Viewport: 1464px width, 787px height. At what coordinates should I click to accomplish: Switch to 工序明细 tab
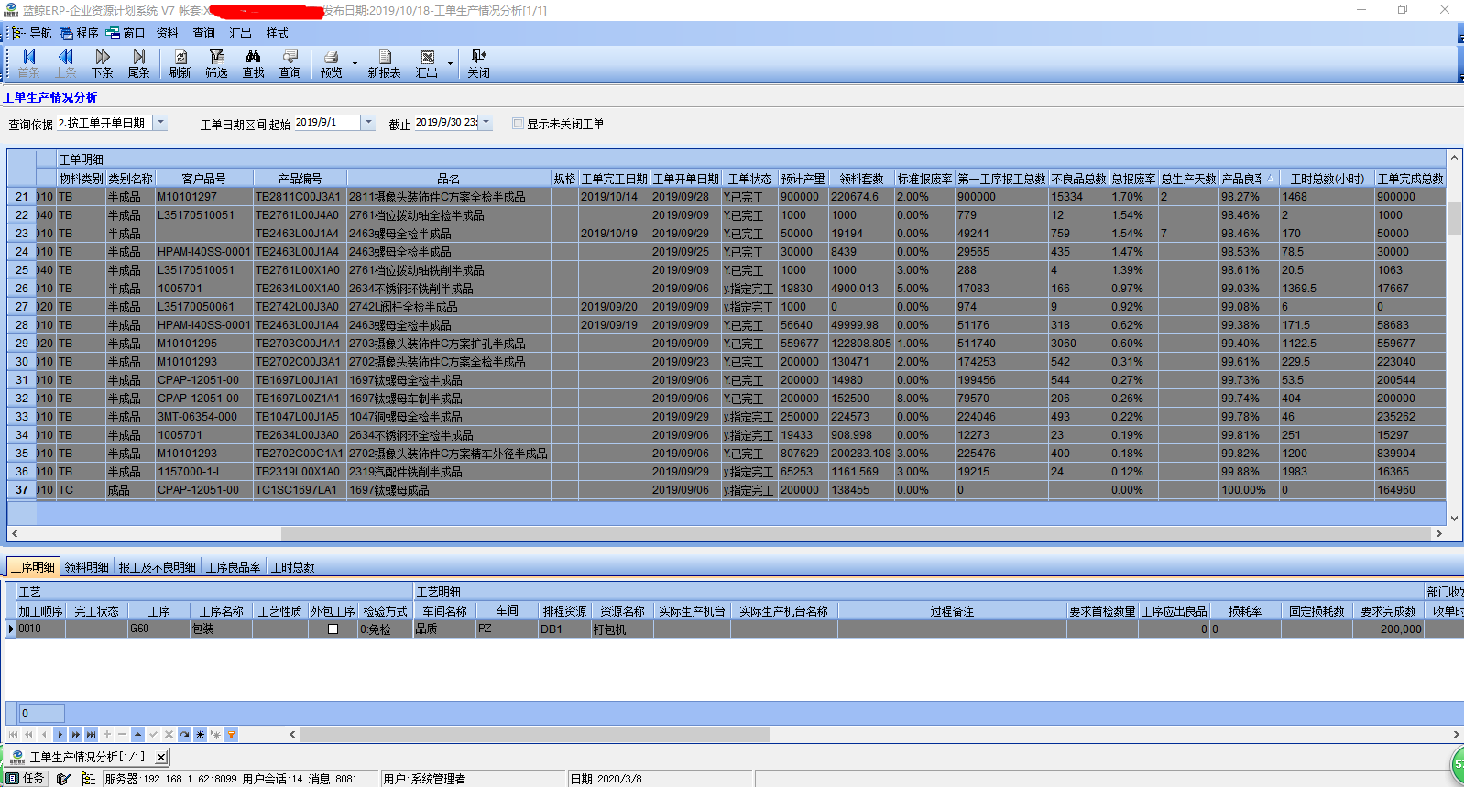[33, 567]
